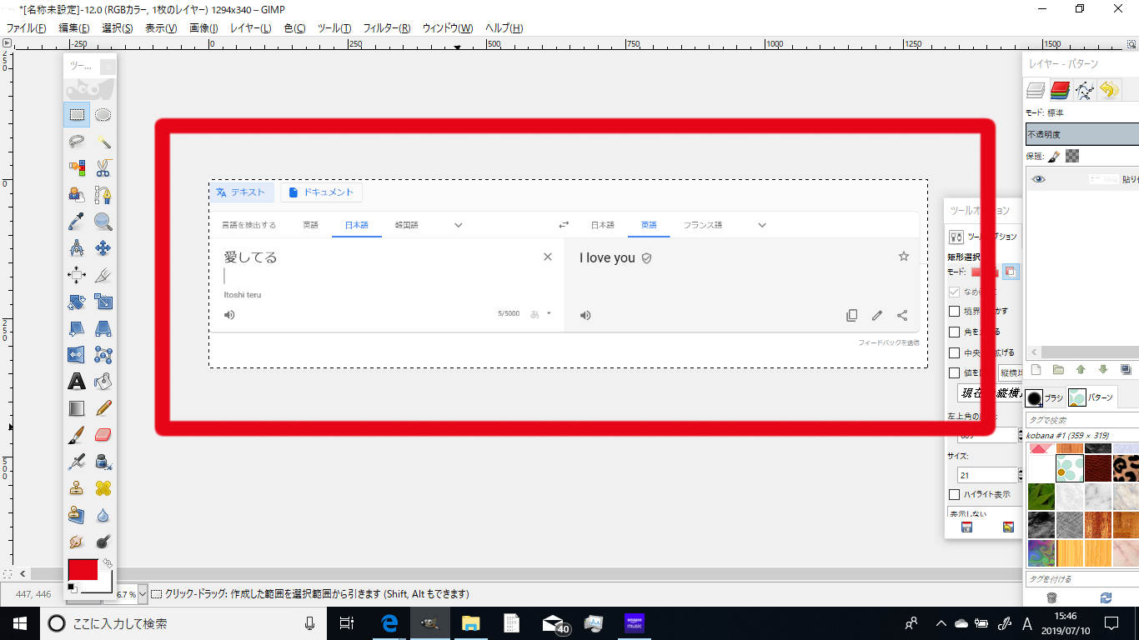The height and width of the screenshot is (640, 1139).
Task: Adjust the サイズ value stepper
Action: click(x=1019, y=475)
